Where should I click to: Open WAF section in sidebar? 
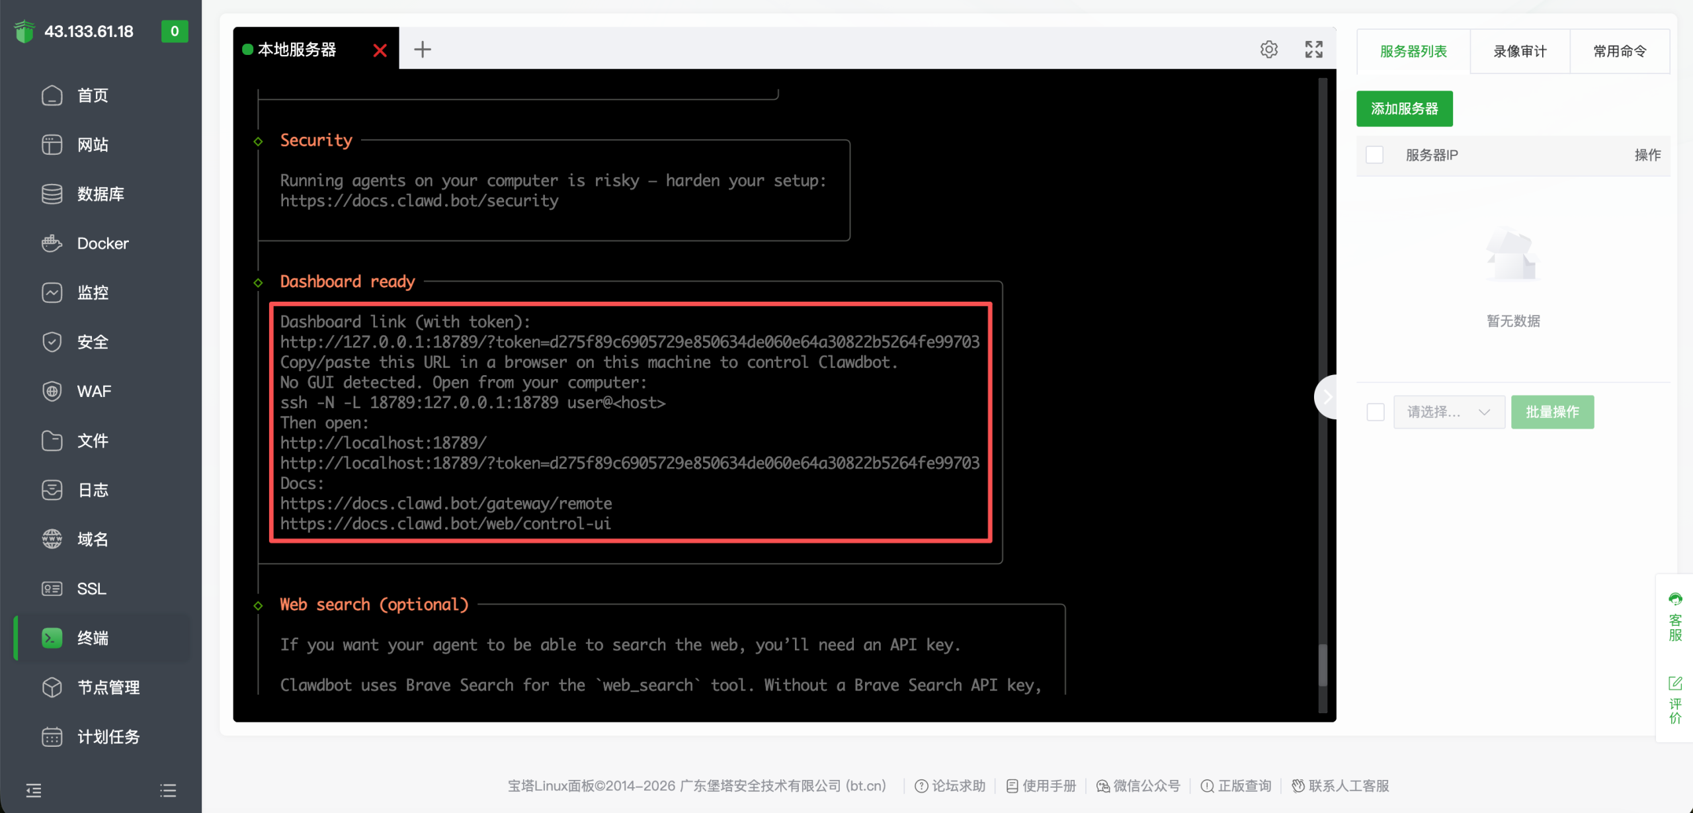point(94,392)
